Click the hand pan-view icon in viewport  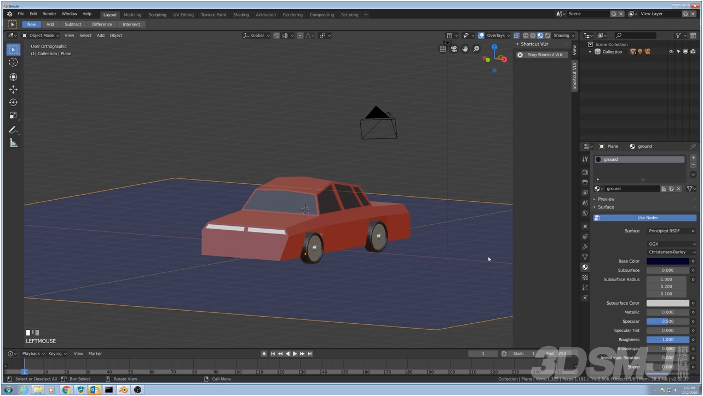click(465, 49)
